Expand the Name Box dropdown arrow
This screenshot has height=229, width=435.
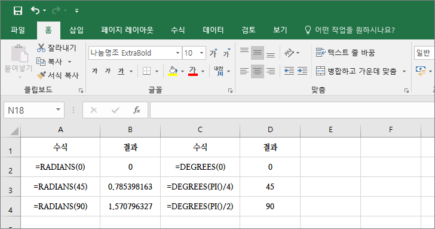pos(59,109)
